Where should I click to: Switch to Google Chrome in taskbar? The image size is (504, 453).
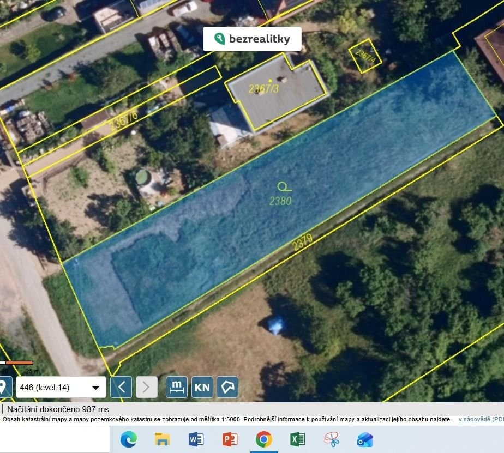pos(263,439)
